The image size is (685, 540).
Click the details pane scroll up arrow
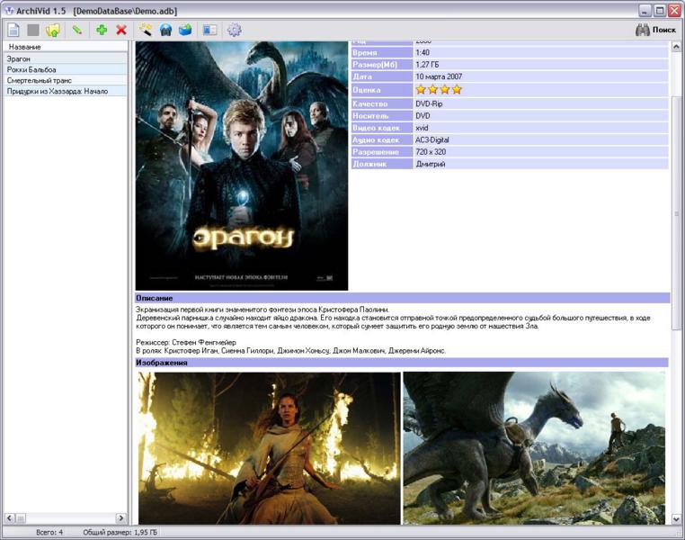pos(676,46)
